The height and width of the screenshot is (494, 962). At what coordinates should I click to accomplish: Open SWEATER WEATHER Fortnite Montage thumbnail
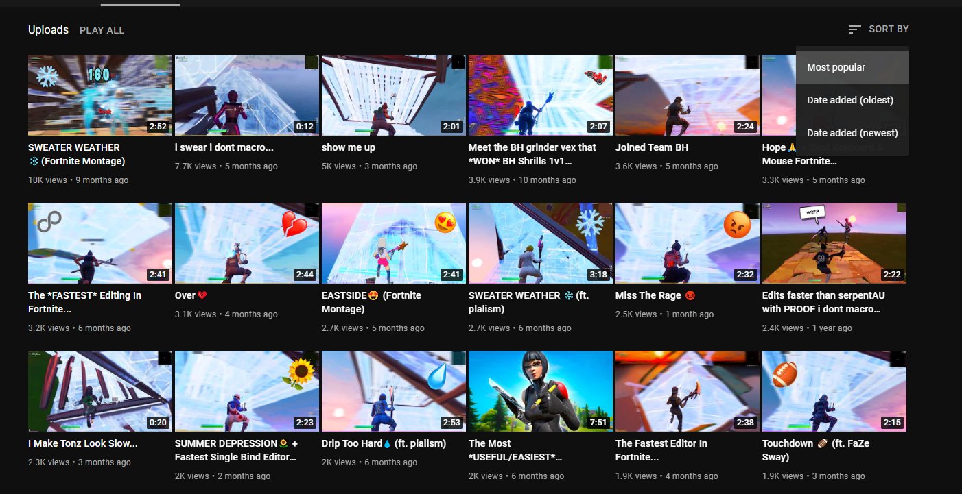pyautogui.click(x=99, y=95)
